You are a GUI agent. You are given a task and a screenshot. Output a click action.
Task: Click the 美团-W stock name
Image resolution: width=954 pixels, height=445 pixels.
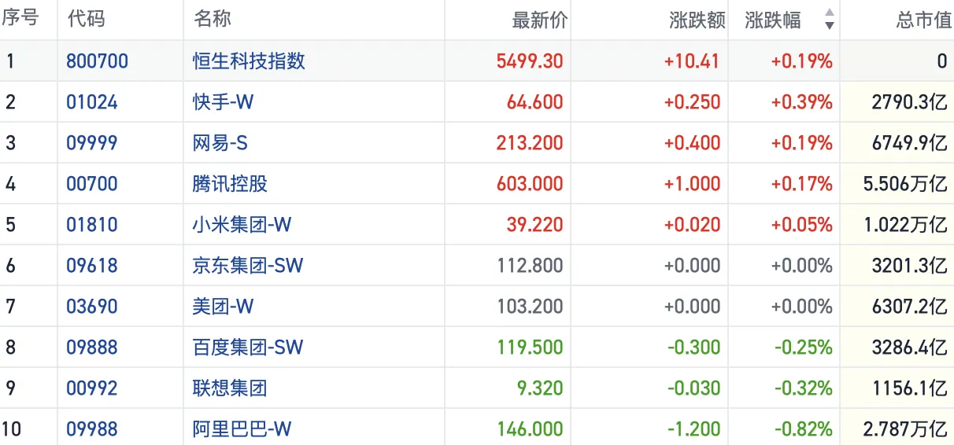tap(223, 307)
